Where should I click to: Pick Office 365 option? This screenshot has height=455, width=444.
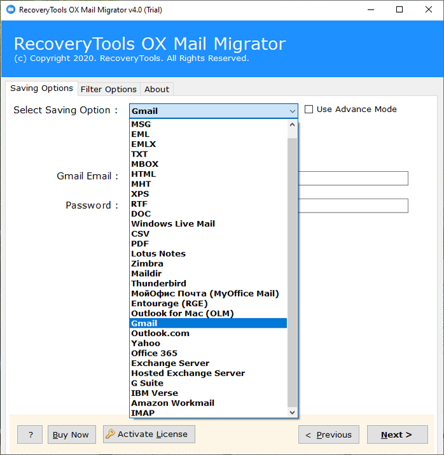pyautogui.click(x=208, y=353)
